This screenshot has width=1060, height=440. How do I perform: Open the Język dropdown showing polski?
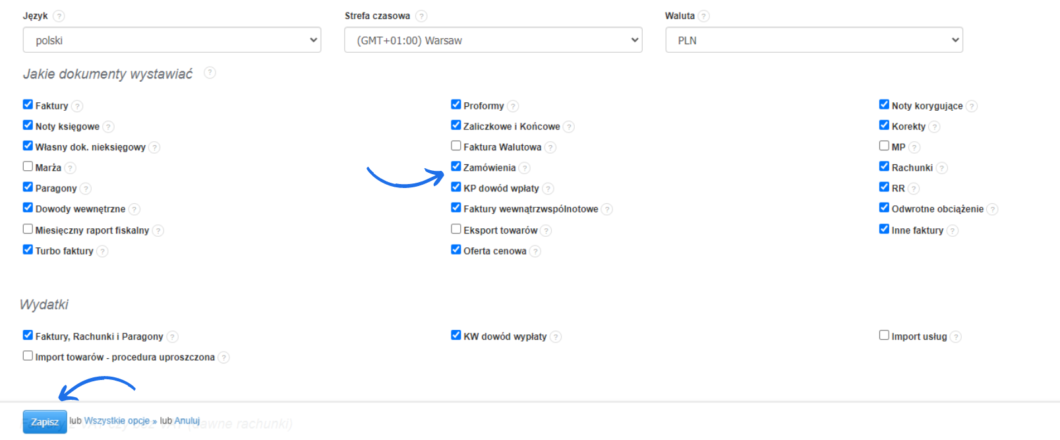coord(172,40)
